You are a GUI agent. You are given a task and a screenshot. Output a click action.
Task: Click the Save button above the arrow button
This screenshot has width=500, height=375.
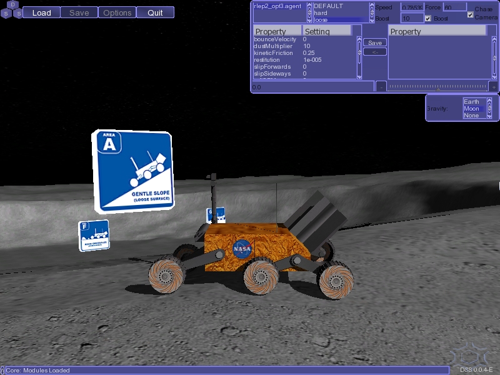point(375,42)
